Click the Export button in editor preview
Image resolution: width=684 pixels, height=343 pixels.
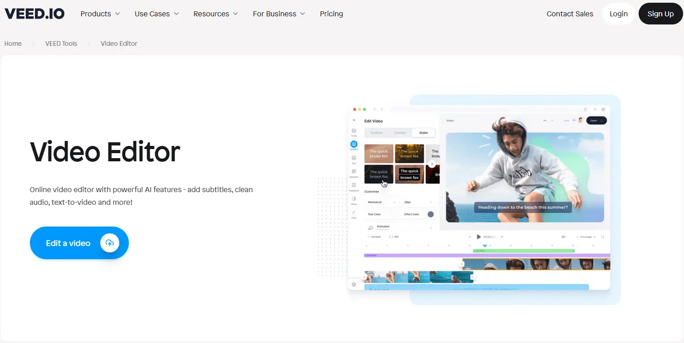coord(596,121)
